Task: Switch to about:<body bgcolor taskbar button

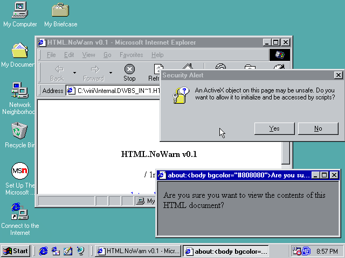Action: 226,251
